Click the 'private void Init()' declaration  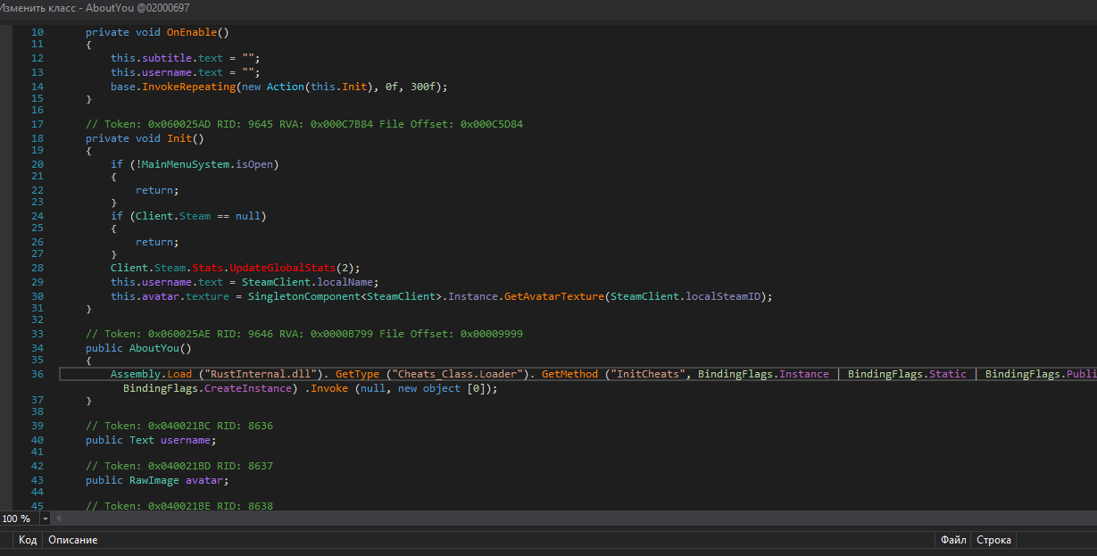click(x=145, y=138)
